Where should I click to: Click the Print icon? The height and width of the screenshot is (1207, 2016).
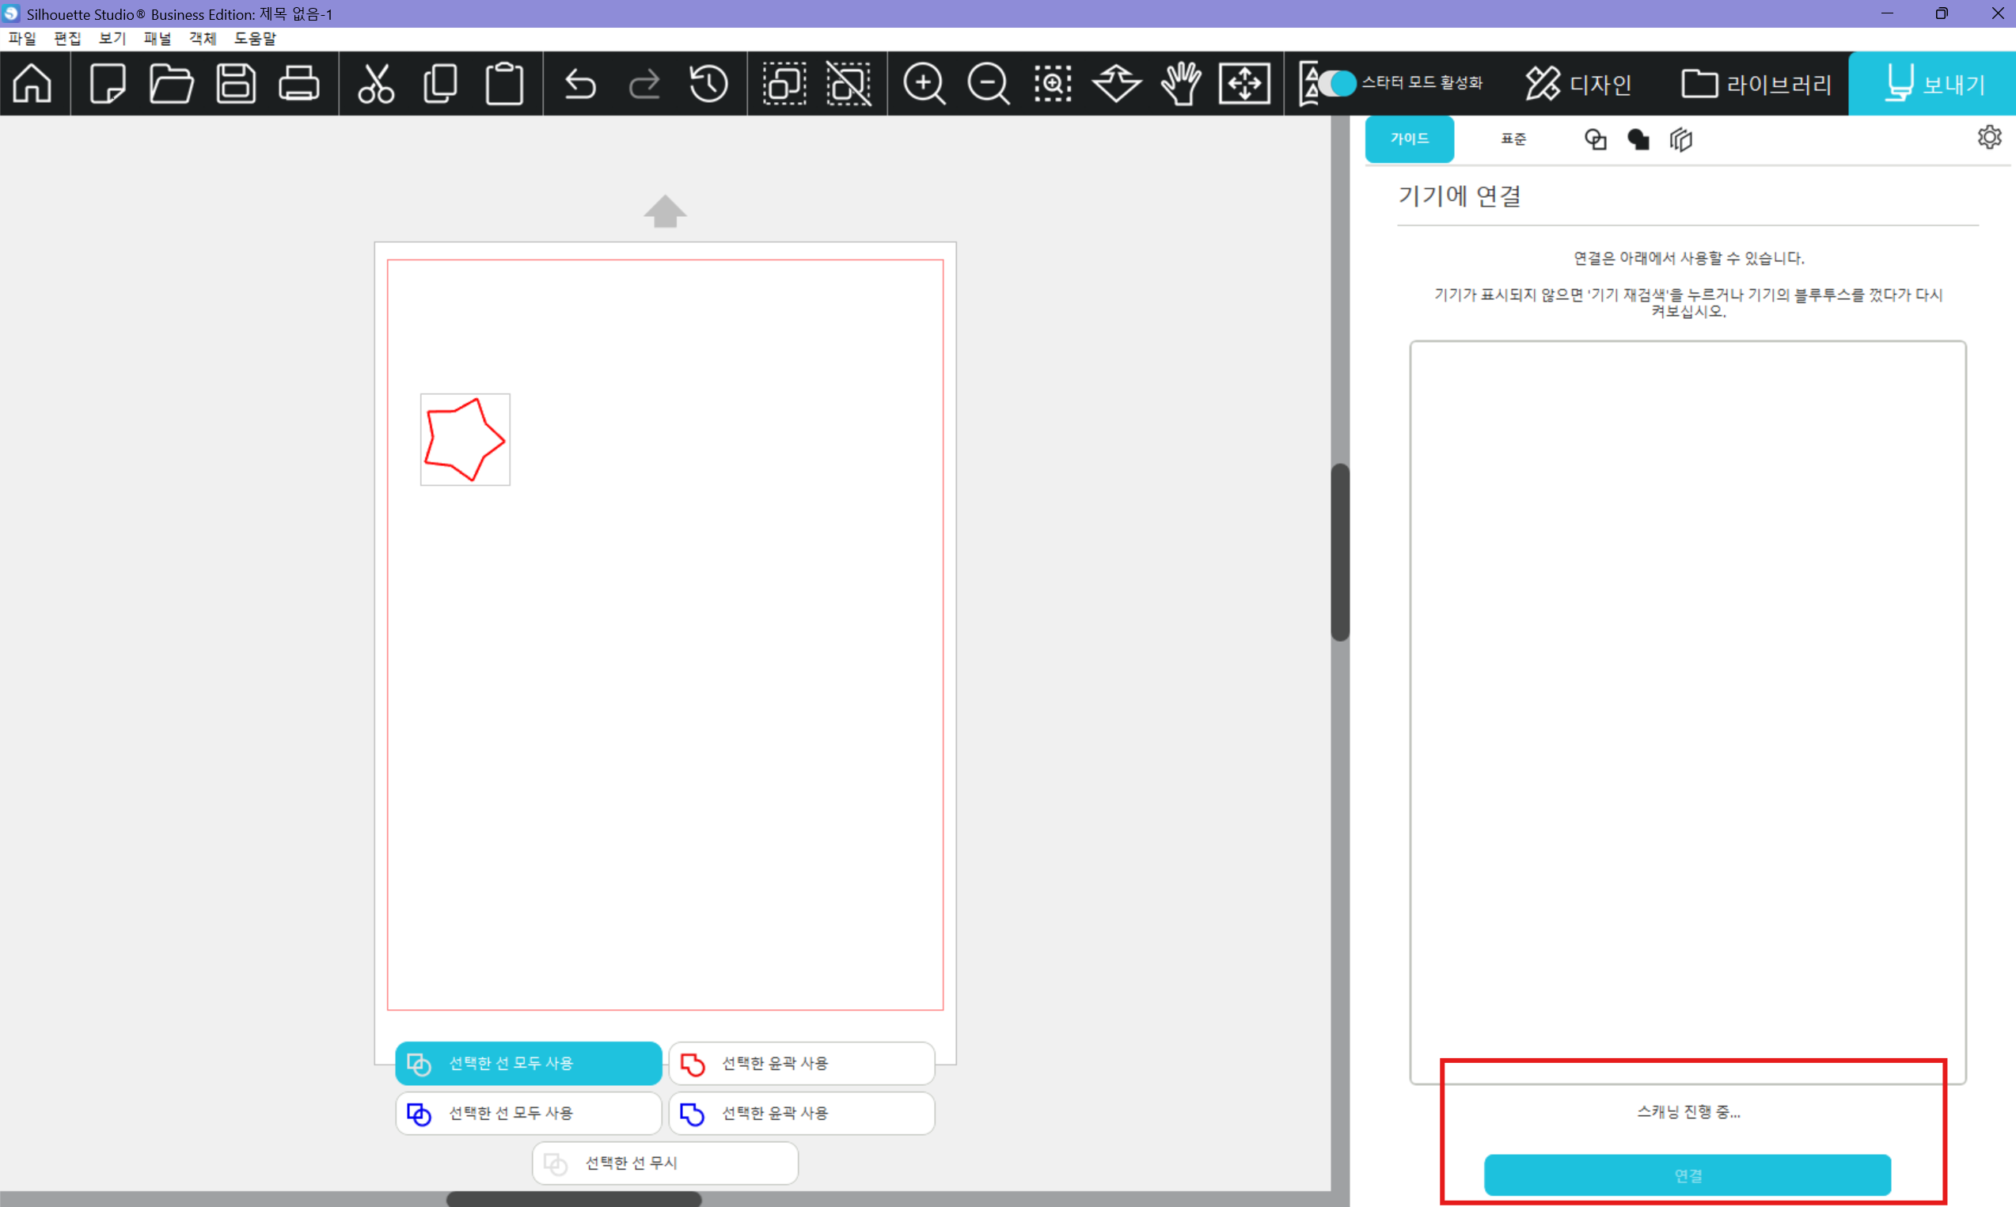click(299, 84)
